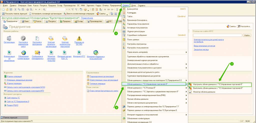Open the Сообщение в техподдержку envelope icon

click(38, 52)
